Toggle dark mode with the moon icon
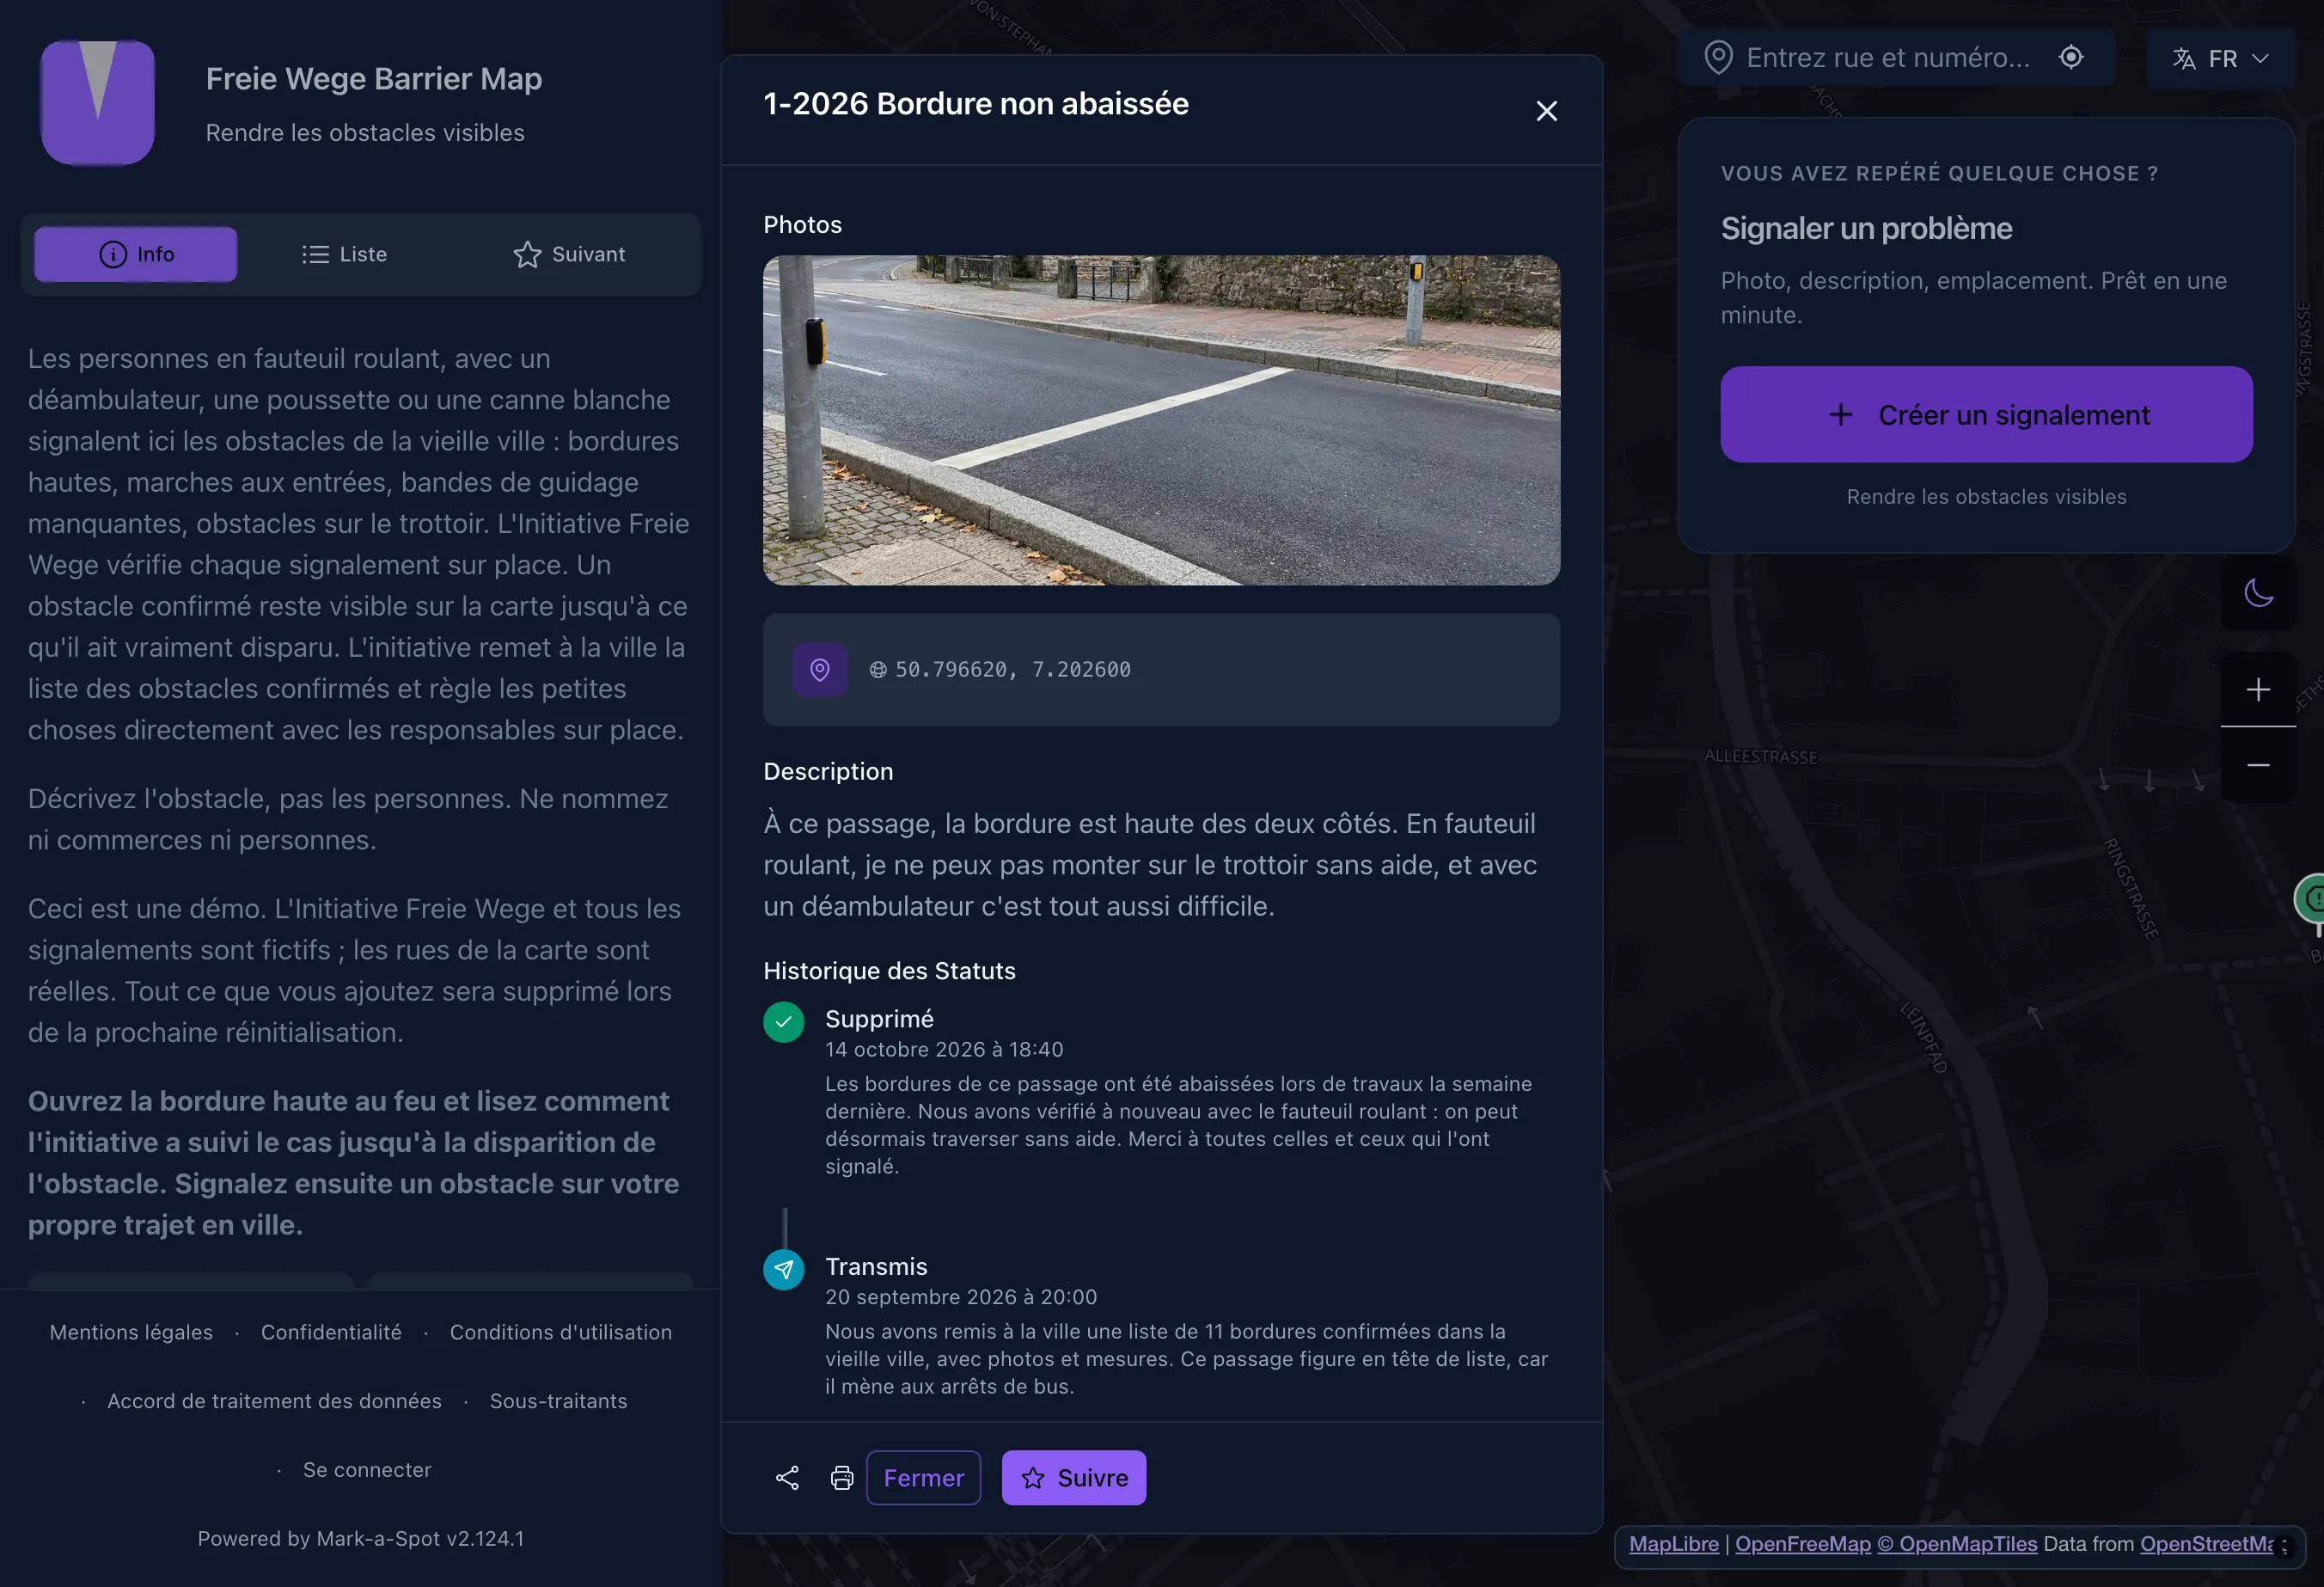 click(2258, 593)
